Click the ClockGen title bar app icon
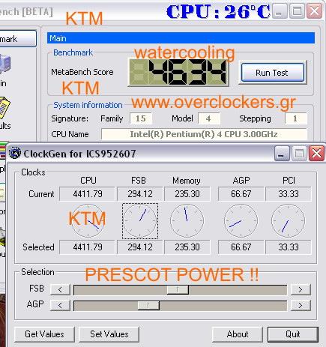 click(x=14, y=153)
